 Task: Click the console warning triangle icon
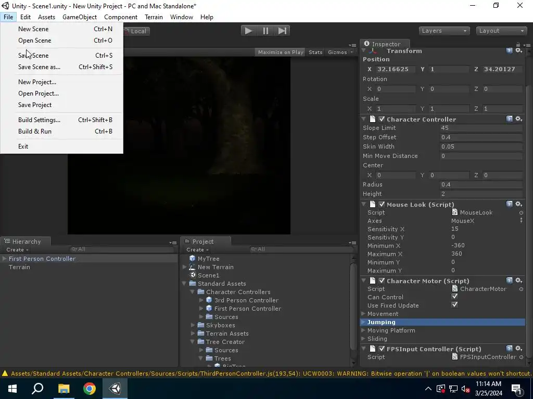coord(5,374)
